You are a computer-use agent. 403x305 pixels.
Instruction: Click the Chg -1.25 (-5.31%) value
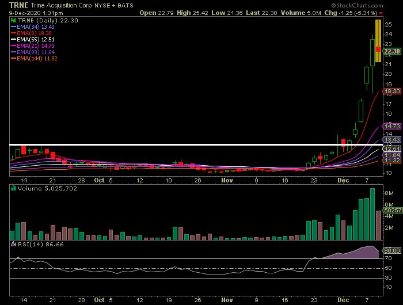click(351, 13)
